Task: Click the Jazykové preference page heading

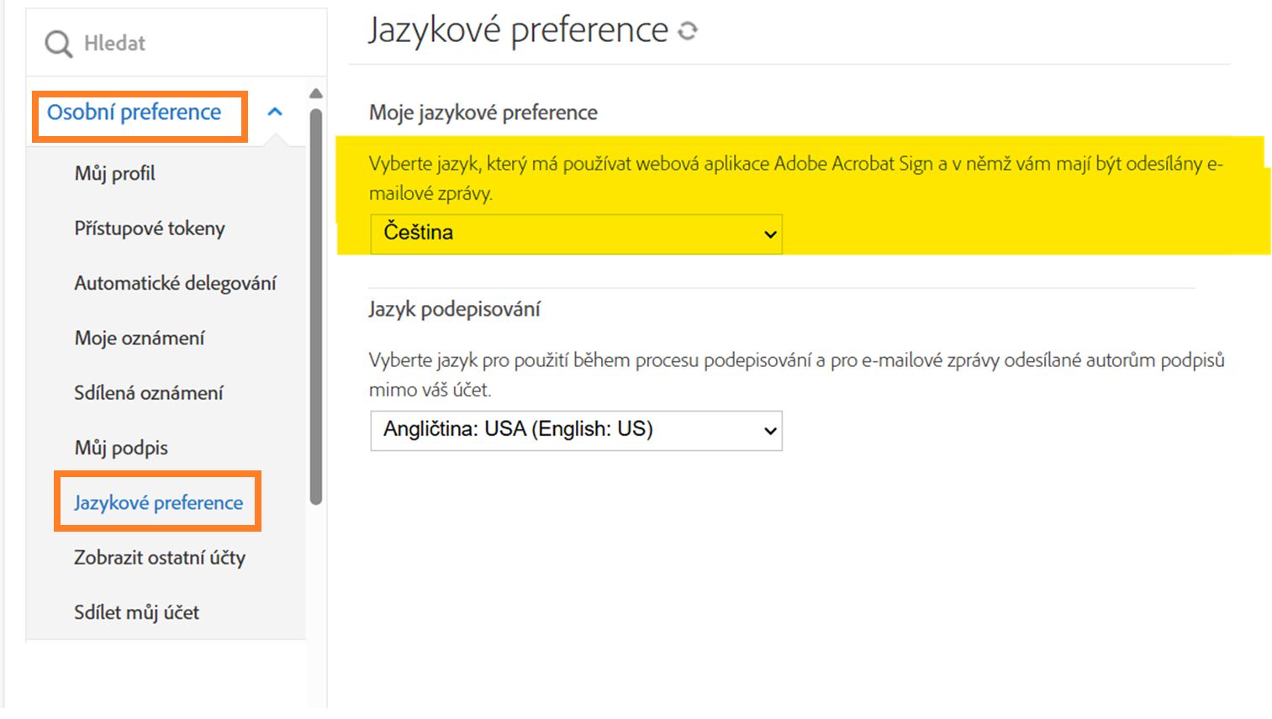Action: pyautogui.click(x=518, y=30)
